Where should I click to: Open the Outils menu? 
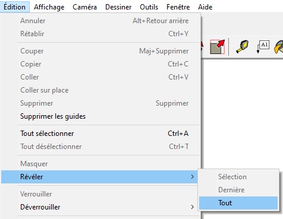click(149, 7)
